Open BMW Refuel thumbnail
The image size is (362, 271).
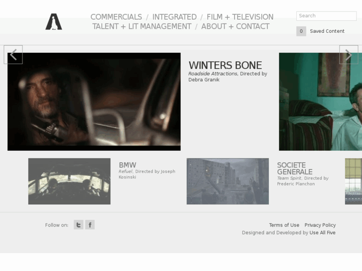pos(69,181)
